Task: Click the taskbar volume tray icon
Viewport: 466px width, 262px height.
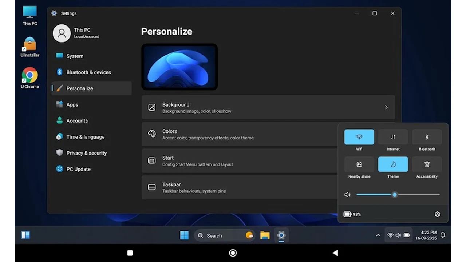Action: 398,235
